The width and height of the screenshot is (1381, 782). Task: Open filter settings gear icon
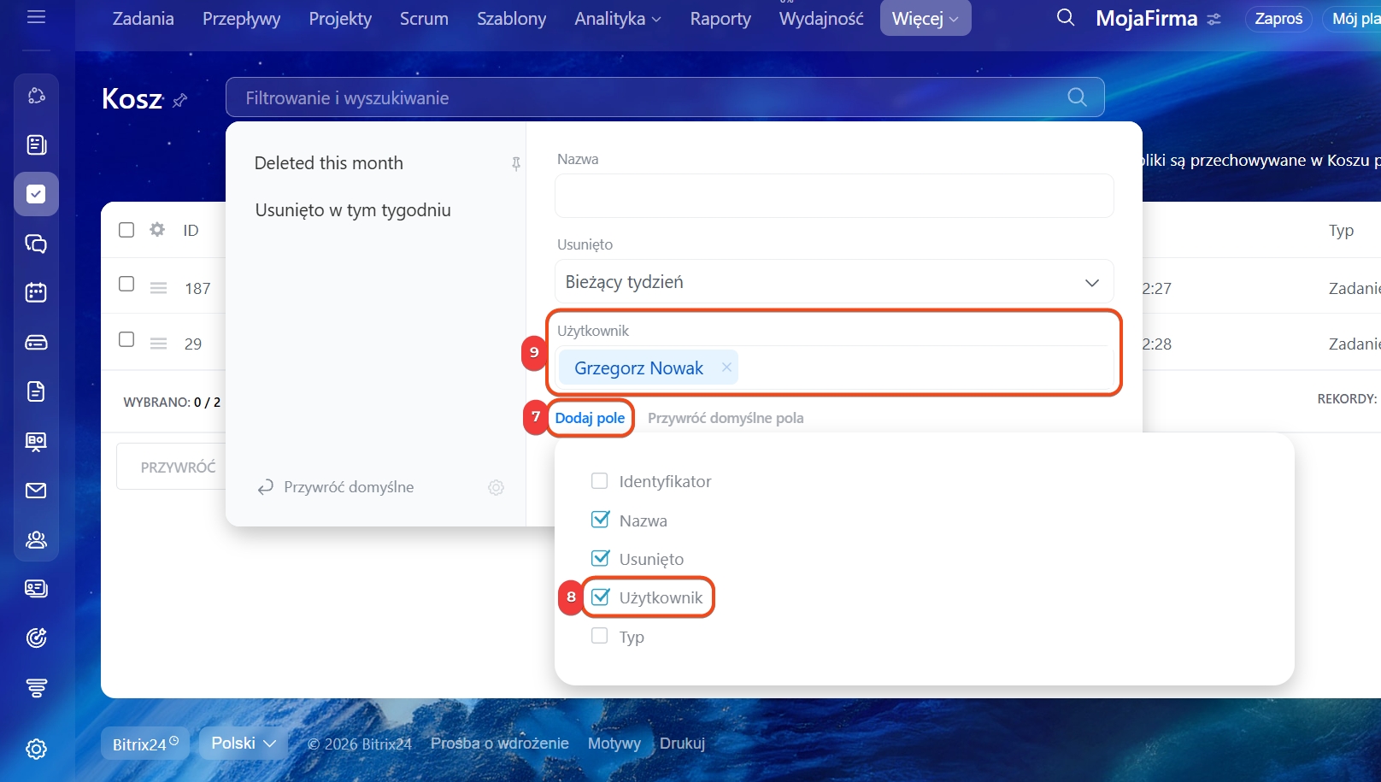coord(496,487)
